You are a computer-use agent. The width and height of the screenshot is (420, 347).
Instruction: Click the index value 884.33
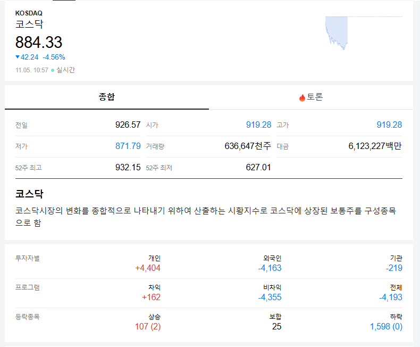tap(39, 43)
